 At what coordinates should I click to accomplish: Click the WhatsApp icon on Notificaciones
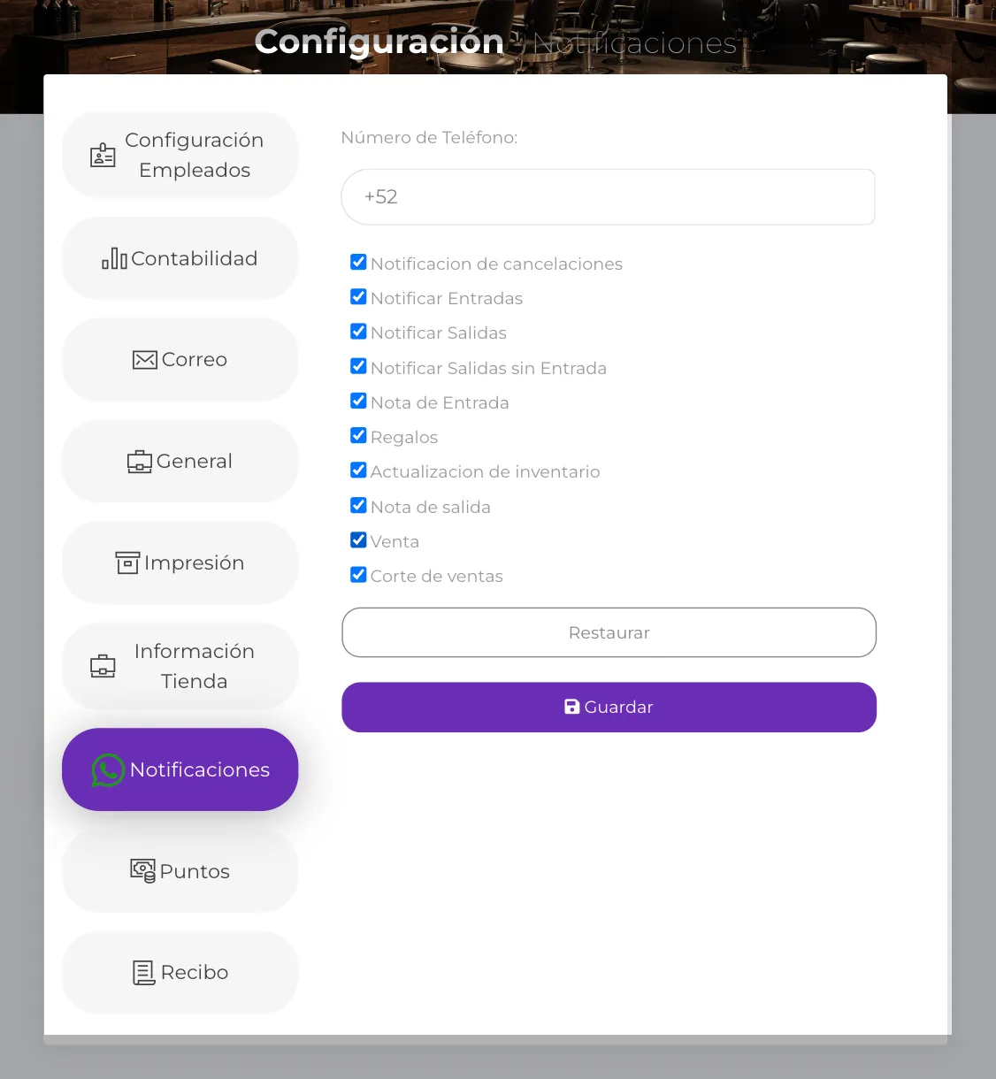(x=107, y=769)
